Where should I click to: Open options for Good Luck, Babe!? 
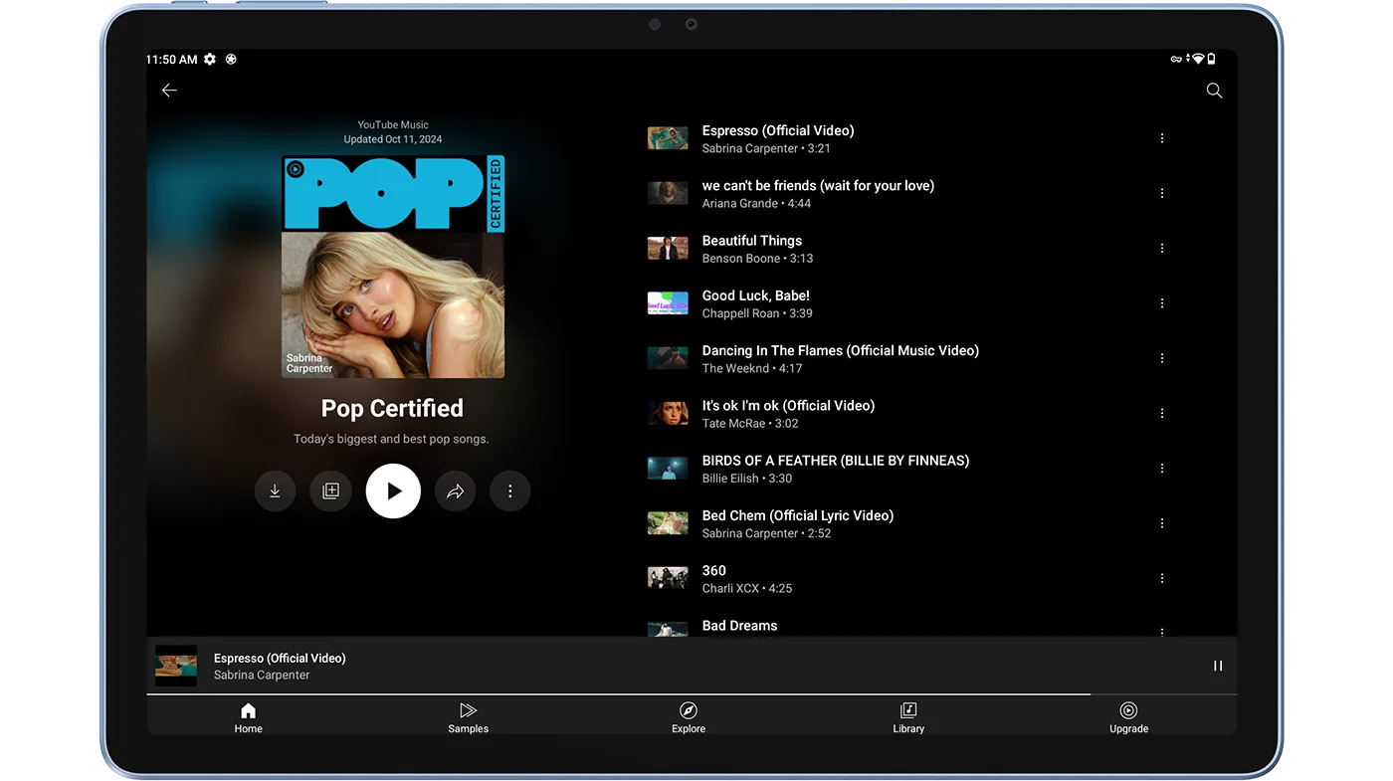coord(1161,303)
